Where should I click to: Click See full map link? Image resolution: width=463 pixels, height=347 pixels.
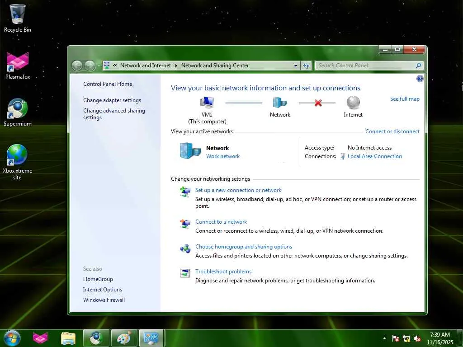pos(405,99)
